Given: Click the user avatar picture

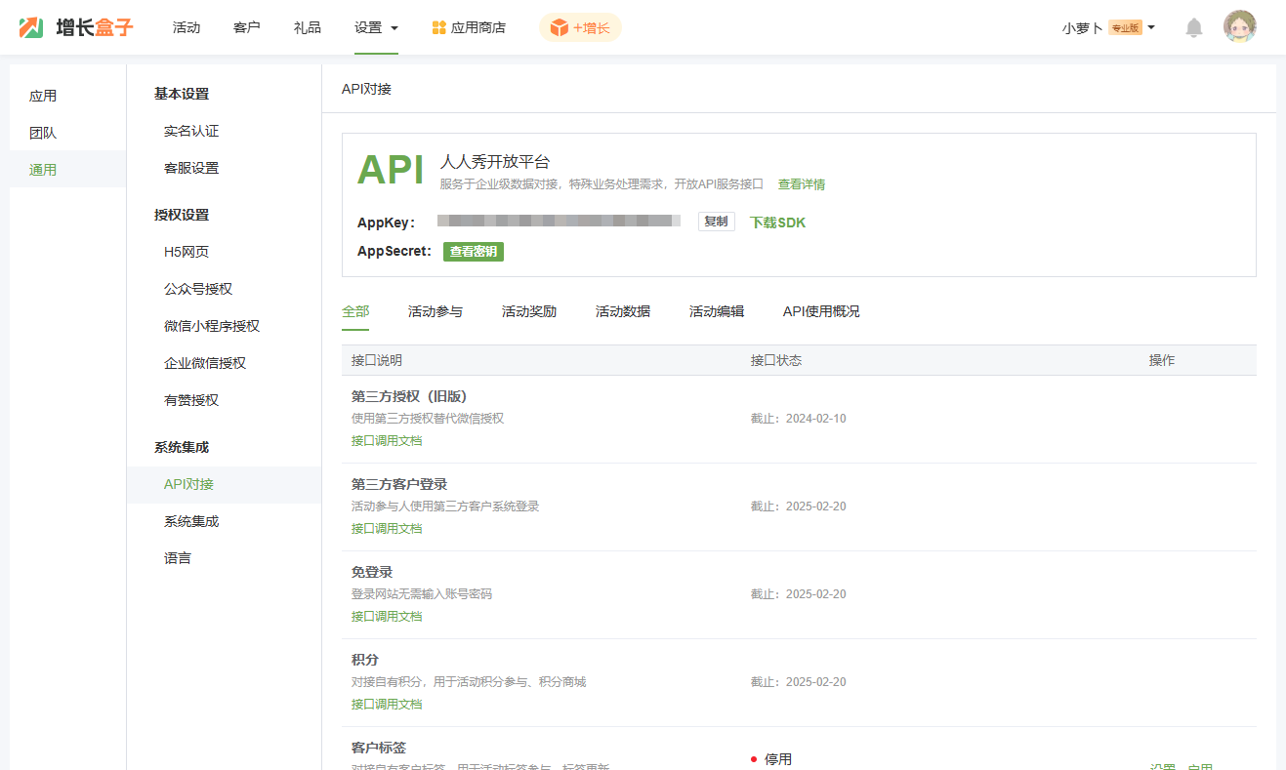Looking at the screenshot, I should 1240,27.
